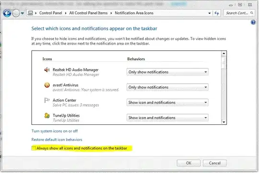
Task: Select 'Solve PC issues: 3 messages' text
Action: [x=76, y=105]
